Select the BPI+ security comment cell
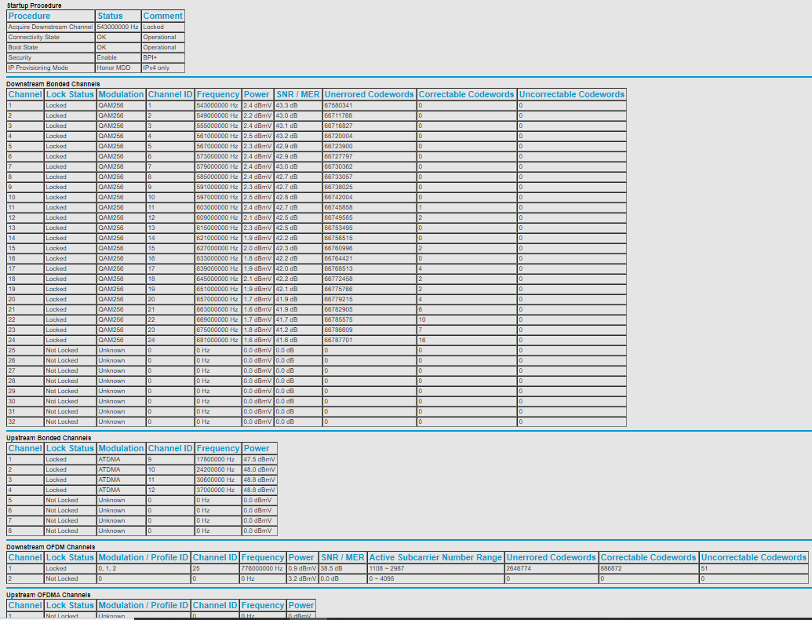The height and width of the screenshot is (620, 812). 163,57
